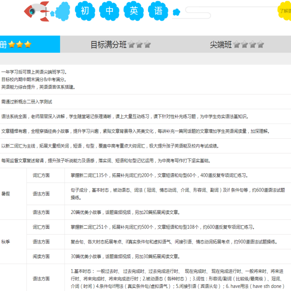Click the text about 新概念二册入学测试

click(x=27, y=102)
